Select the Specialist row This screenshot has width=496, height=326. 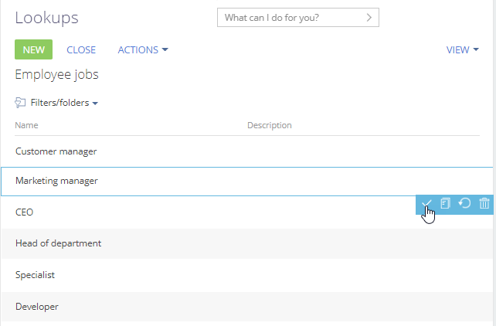click(x=247, y=275)
